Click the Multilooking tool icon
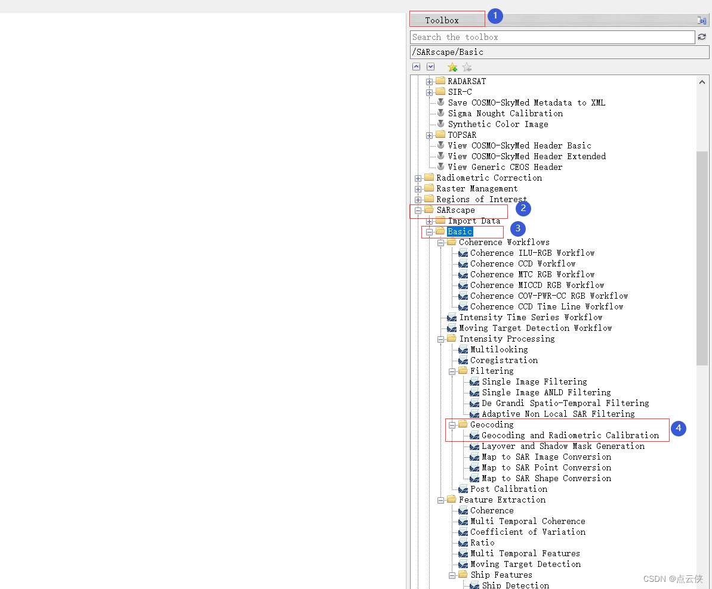This screenshot has width=712, height=589. [x=463, y=349]
